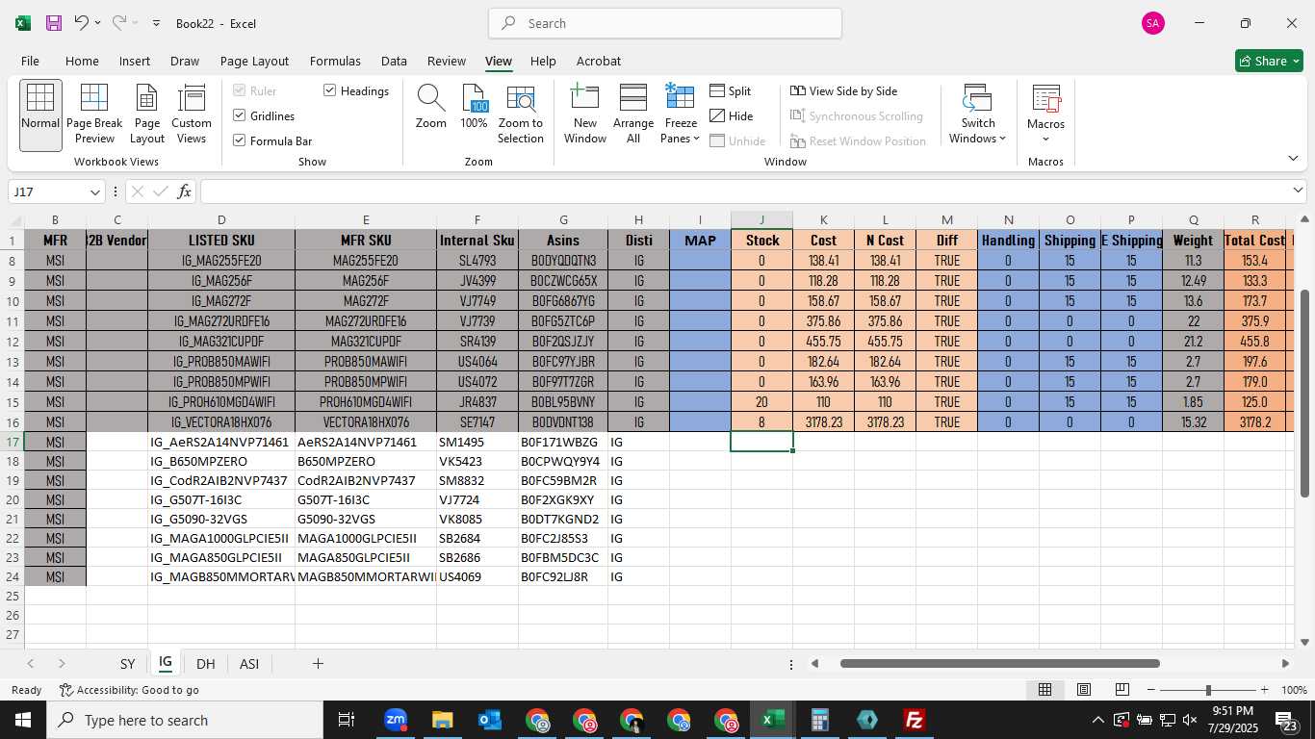Select Normal workbook view
This screenshot has width=1315, height=739.
(x=40, y=115)
